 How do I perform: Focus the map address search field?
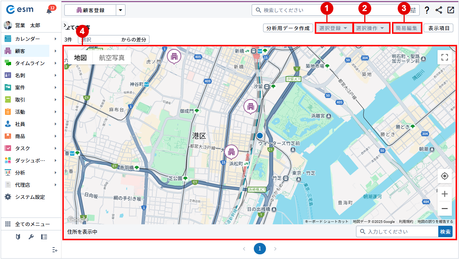pyautogui.click(x=398, y=232)
